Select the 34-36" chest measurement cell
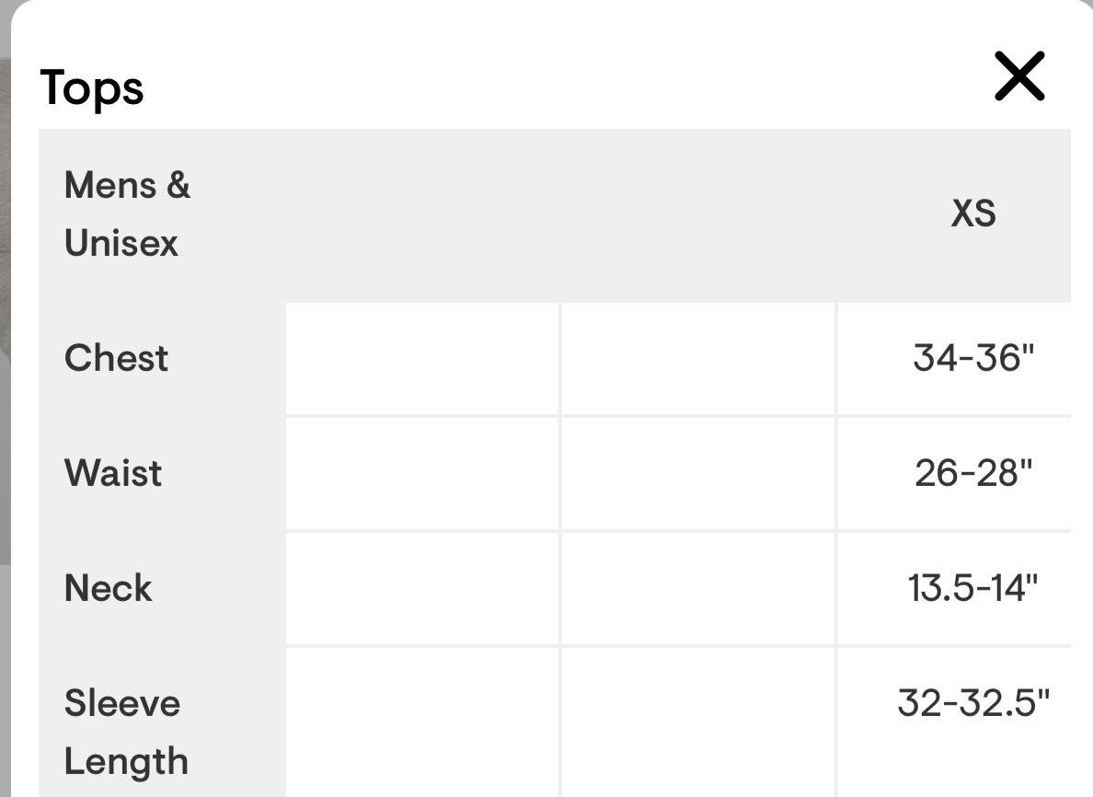The height and width of the screenshot is (797, 1093). [x=973, y=358]
